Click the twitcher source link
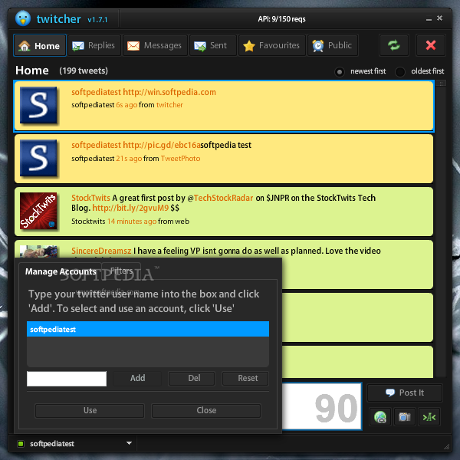 pos(169,105)
